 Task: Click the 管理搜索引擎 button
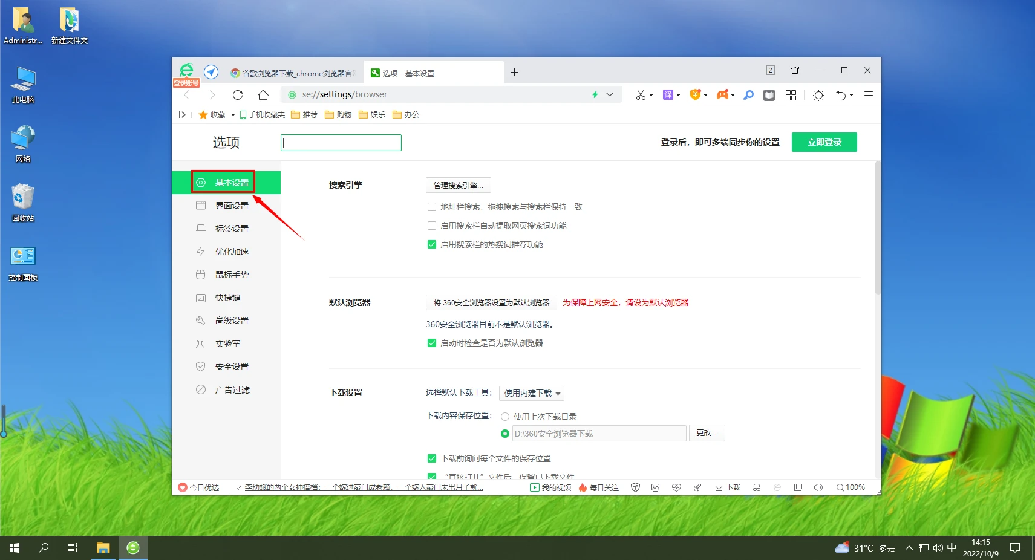tap(459, 185)
